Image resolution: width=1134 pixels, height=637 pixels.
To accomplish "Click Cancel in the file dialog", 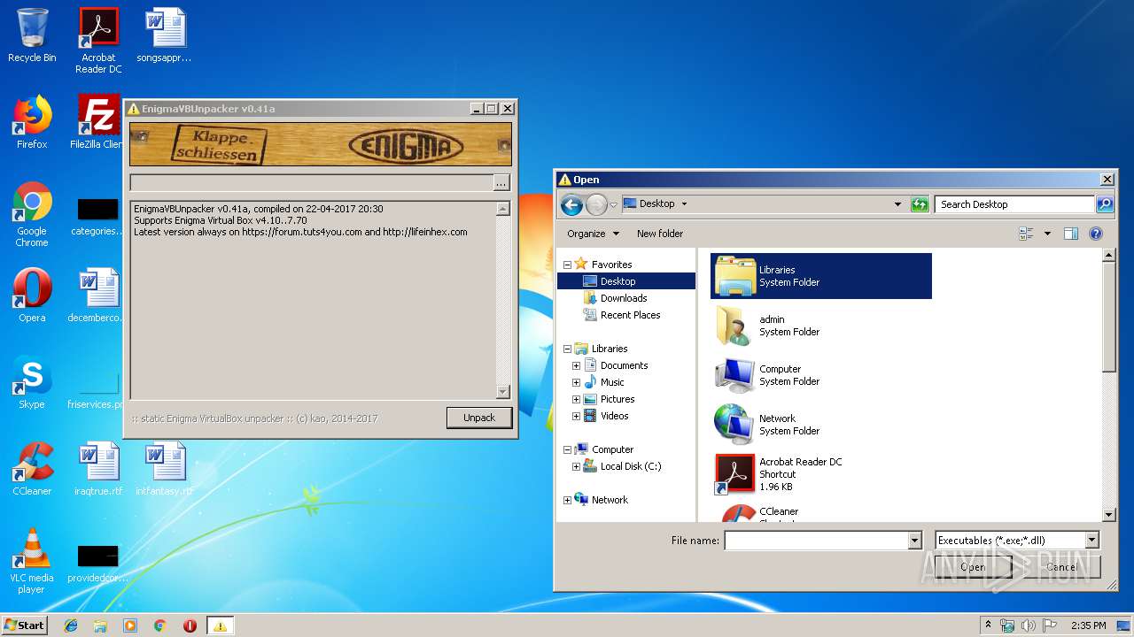I will click(1061, 568).
